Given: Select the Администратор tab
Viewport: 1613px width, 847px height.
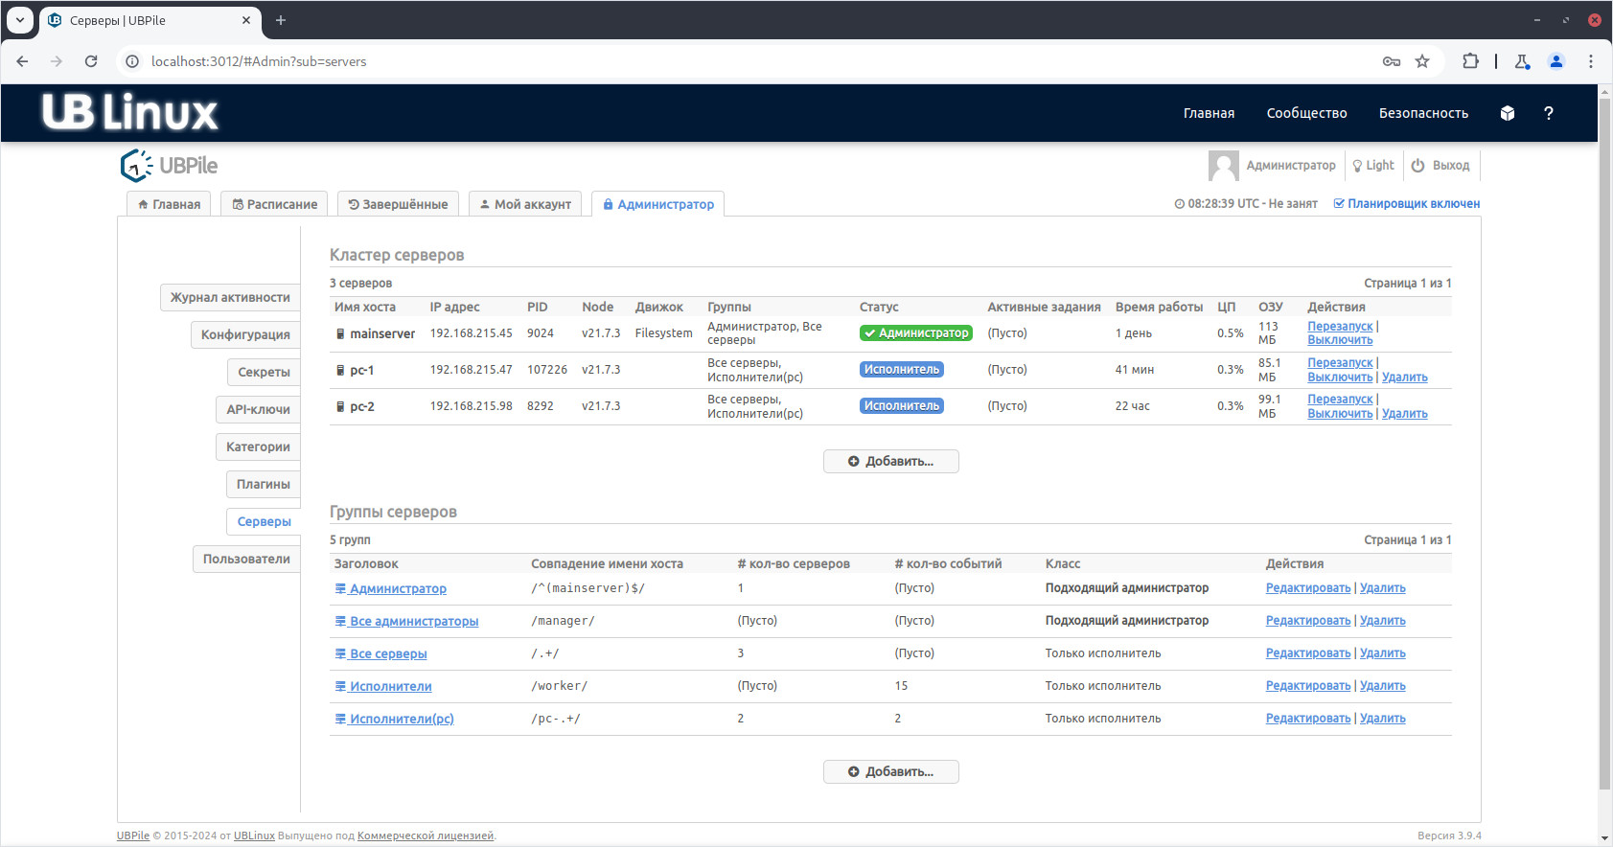Looking at the screenshot, I should tap(657, 204).
